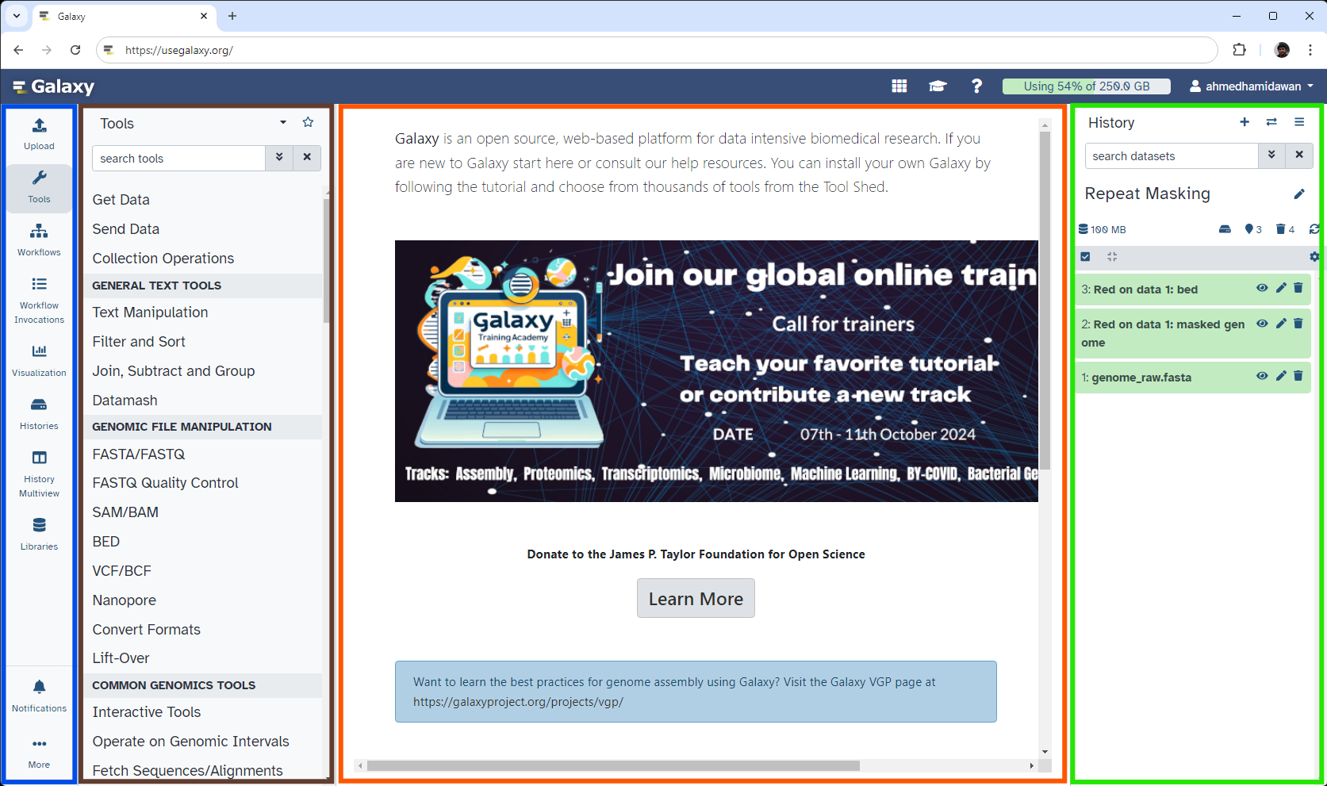Expand dataset 3: Red on data 1: bed
1327x786 pixels.
(1140, 289)
